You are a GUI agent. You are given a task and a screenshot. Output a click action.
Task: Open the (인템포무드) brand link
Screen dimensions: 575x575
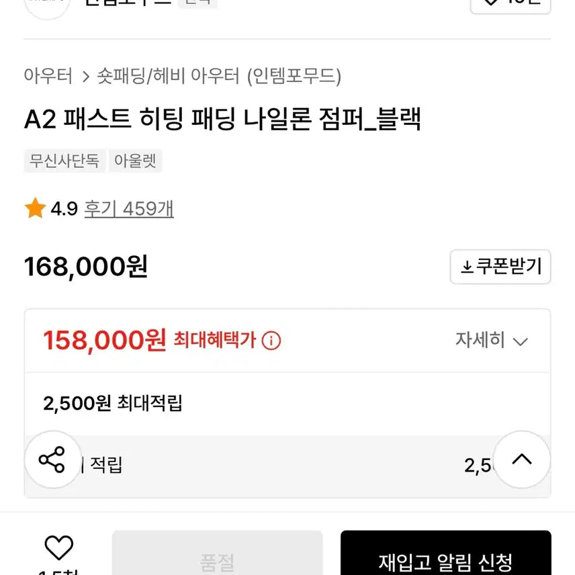pos(294,77)
